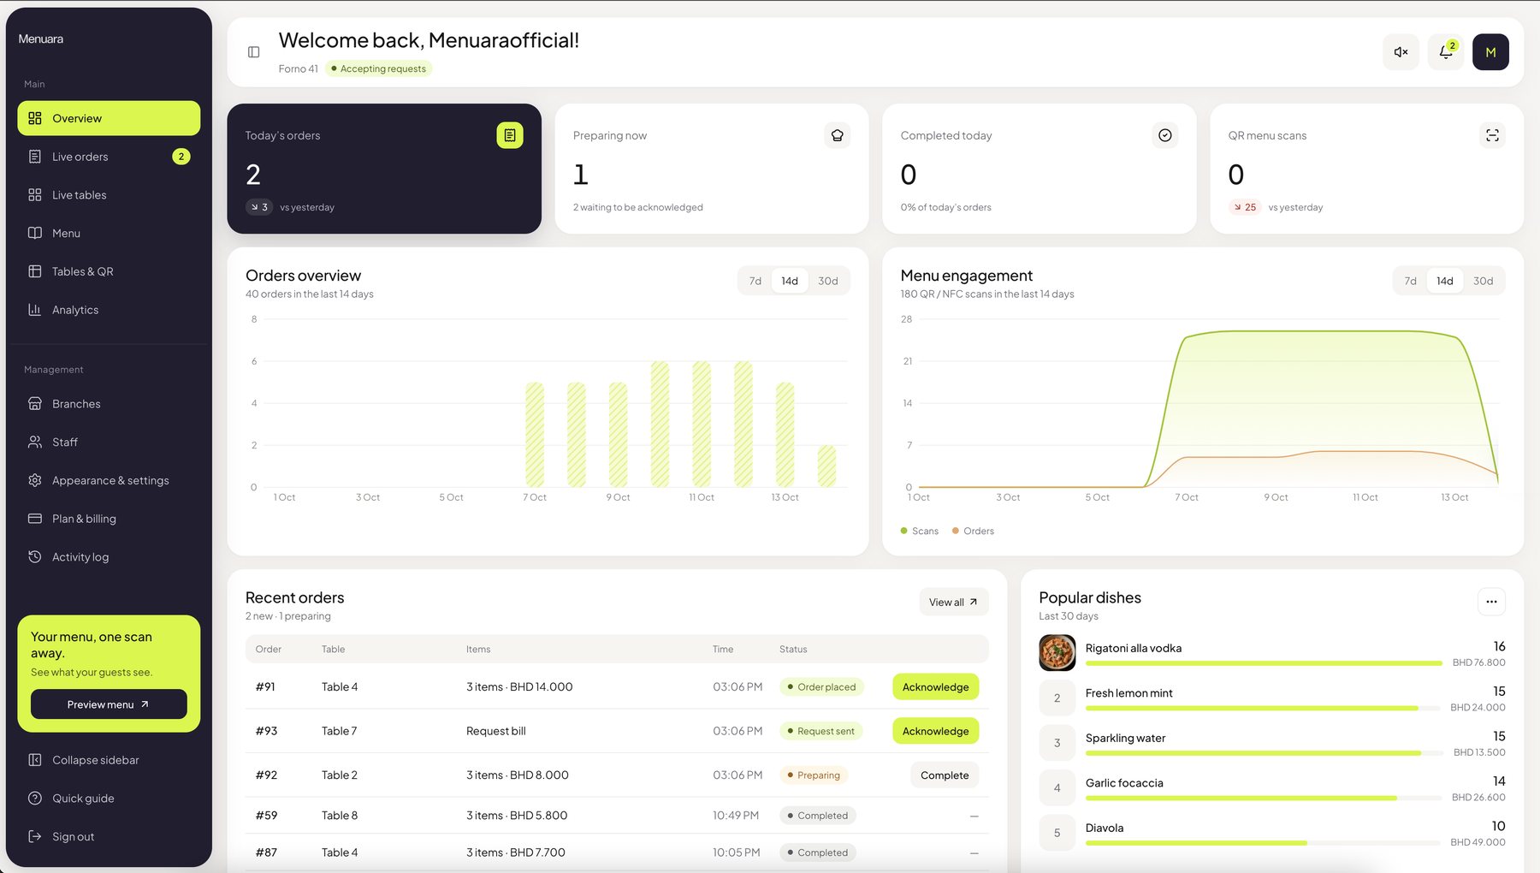Click the Appearance & settings gear icon
Screen dimensions: 1540x873
35,480
